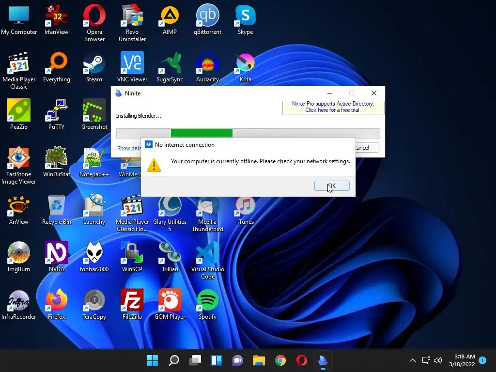The height and width of the screenshot is (372, 496).
Task: Click OK in the No internet connection dialog
Action: coord(332,186)
